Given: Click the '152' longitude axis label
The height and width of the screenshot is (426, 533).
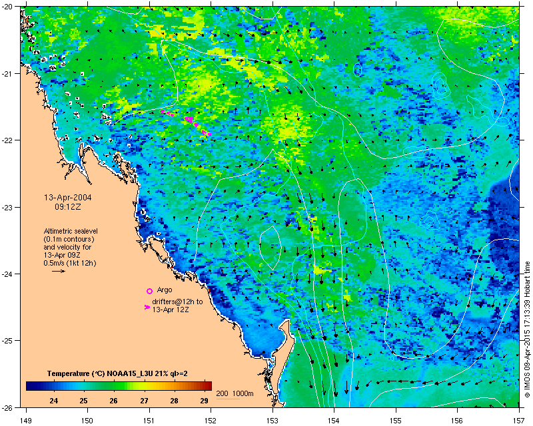Looking at the screenshot, I should click(211, 421).
